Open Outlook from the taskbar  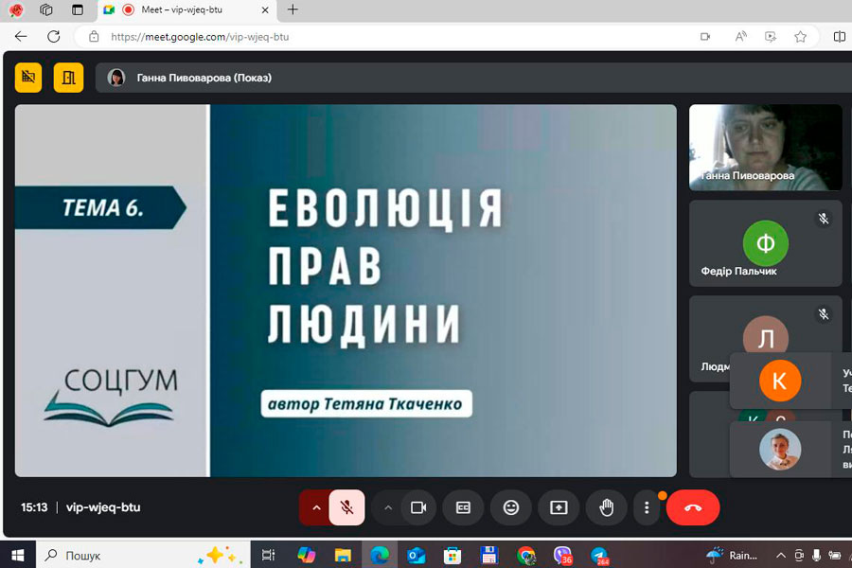(417, 555)
